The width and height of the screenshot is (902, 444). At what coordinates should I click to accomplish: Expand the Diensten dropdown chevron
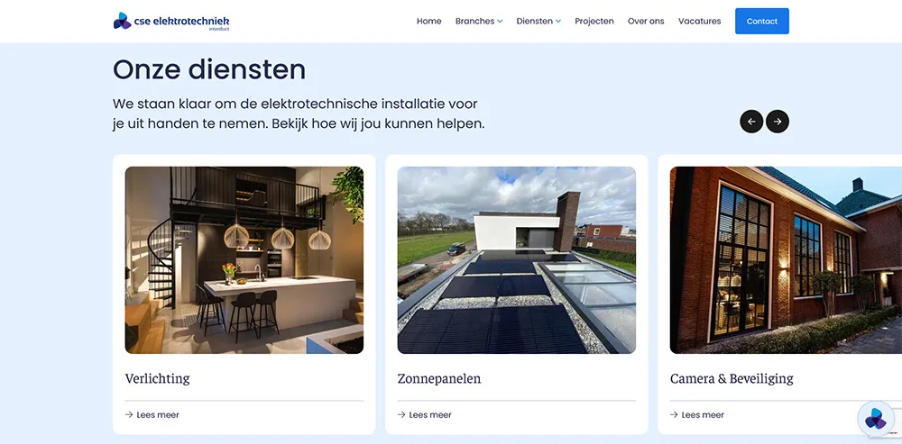point(558,22)
